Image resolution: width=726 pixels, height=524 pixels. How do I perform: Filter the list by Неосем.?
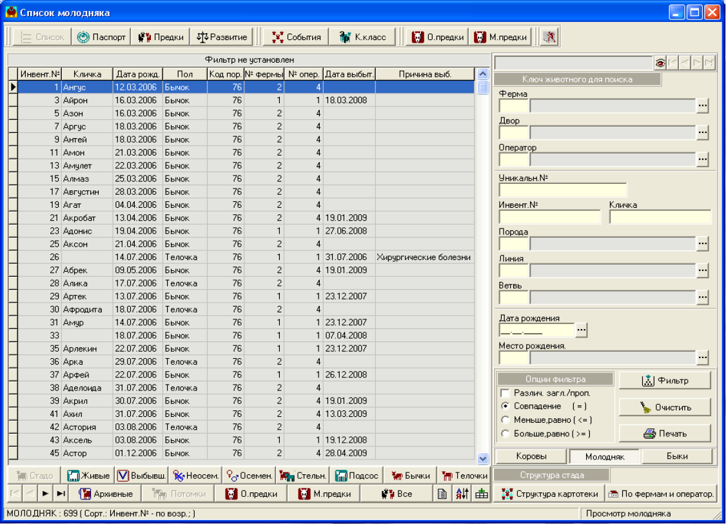[195, 476]
